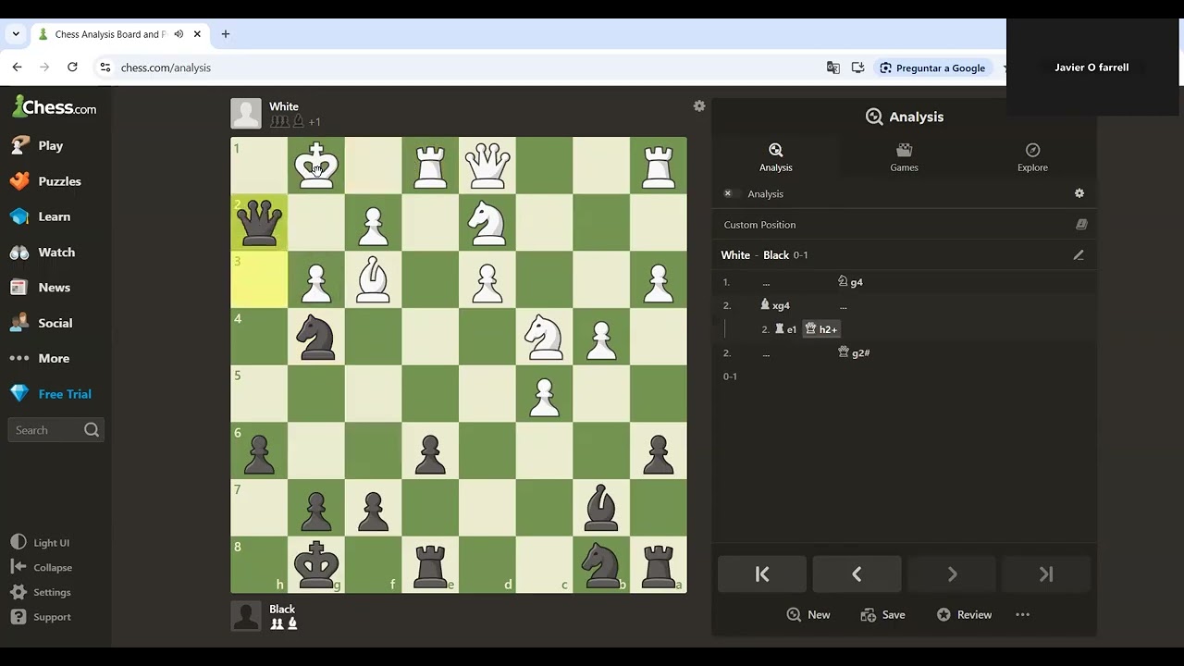Click the Free Trial diamond link
This screenshot has width=1184, height=666.
51,394
